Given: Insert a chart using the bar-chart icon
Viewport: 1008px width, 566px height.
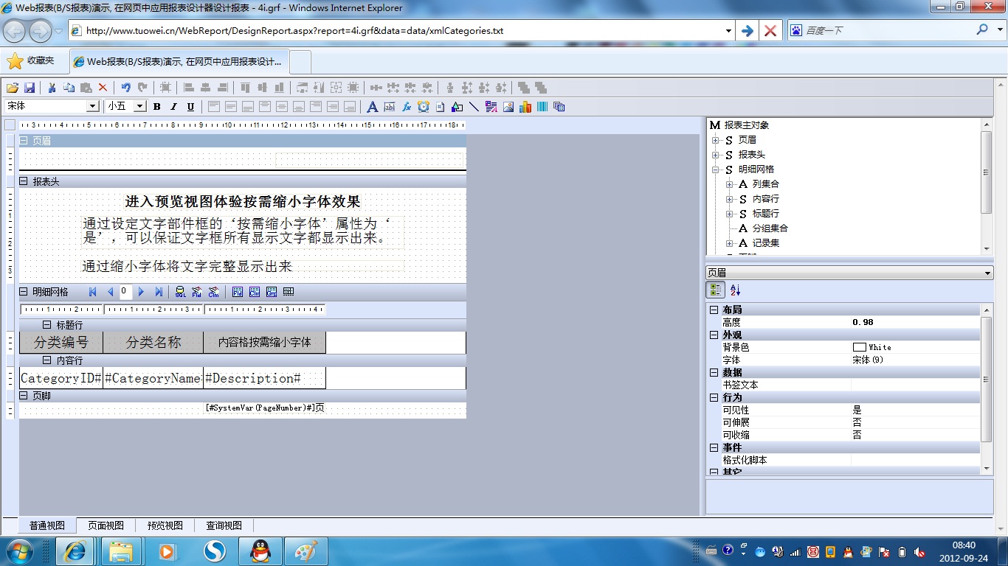Looking at the screenshot, I should (x=525, y=107).
